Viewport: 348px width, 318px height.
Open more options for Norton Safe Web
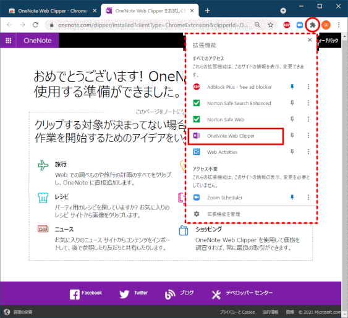coord(308,119)
